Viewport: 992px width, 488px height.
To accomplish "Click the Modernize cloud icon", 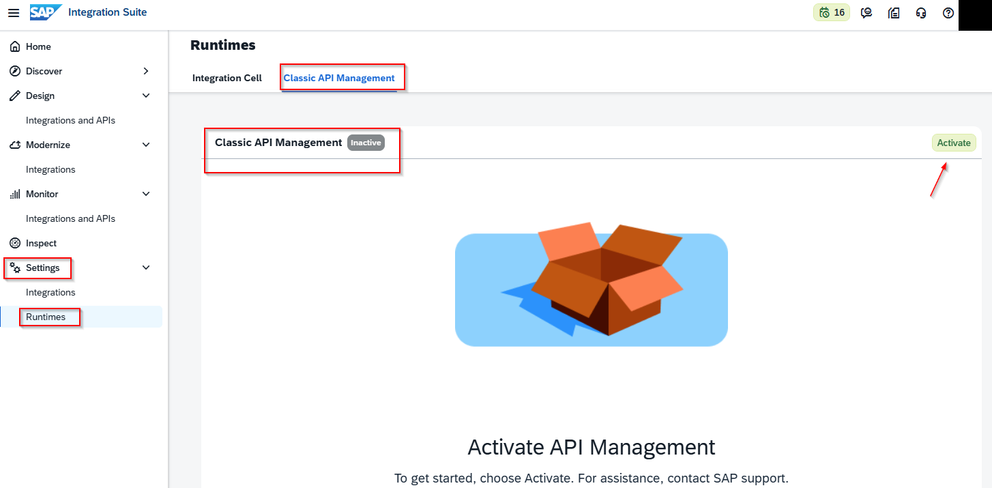I will pos(15,145).
